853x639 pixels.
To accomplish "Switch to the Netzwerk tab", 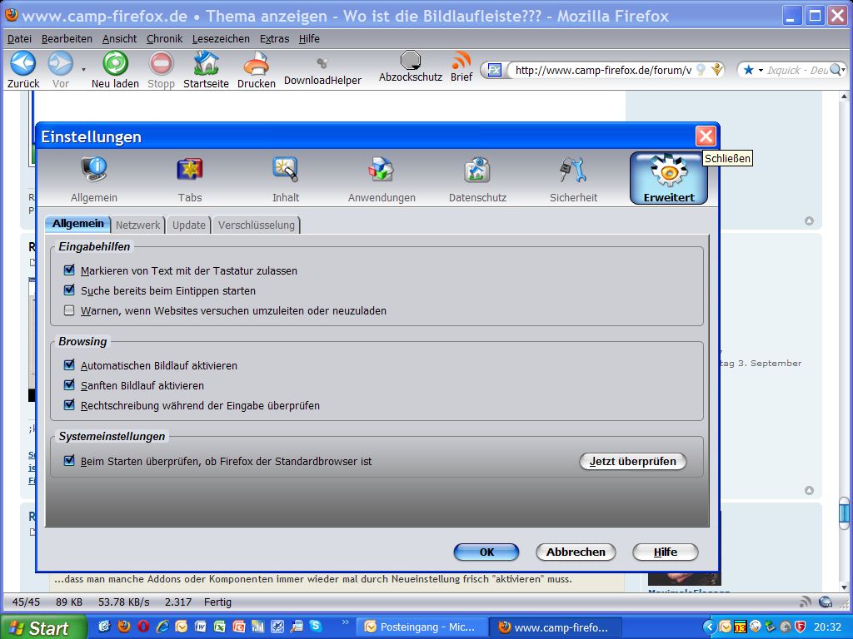I will [x=137, y=225].
